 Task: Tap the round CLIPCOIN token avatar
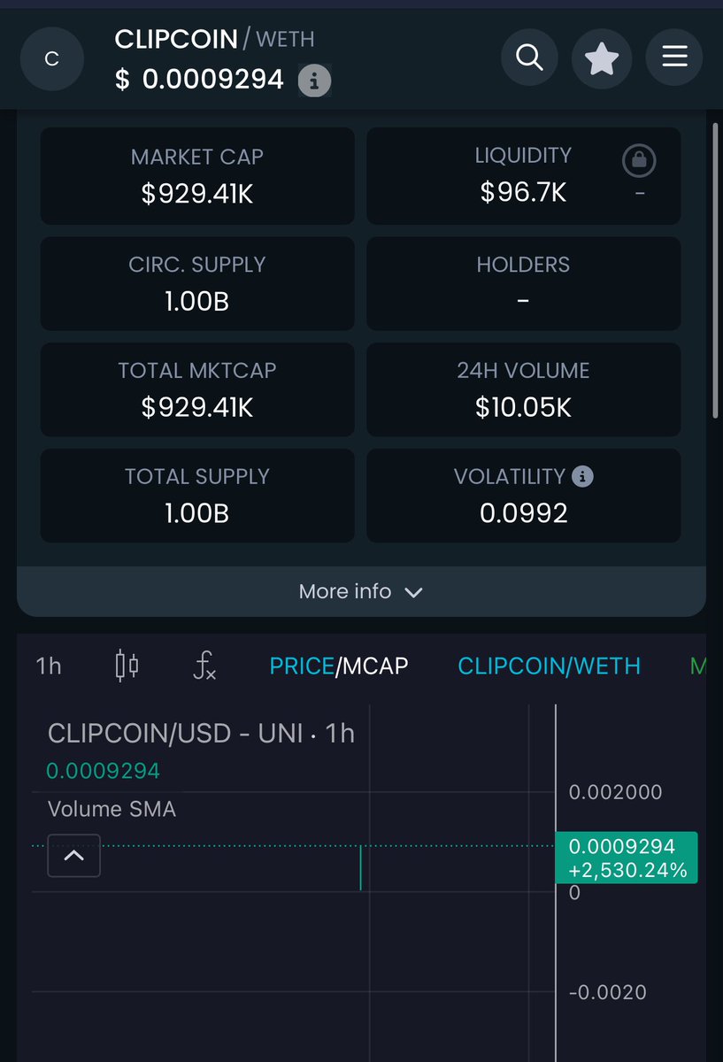point(52,59)
